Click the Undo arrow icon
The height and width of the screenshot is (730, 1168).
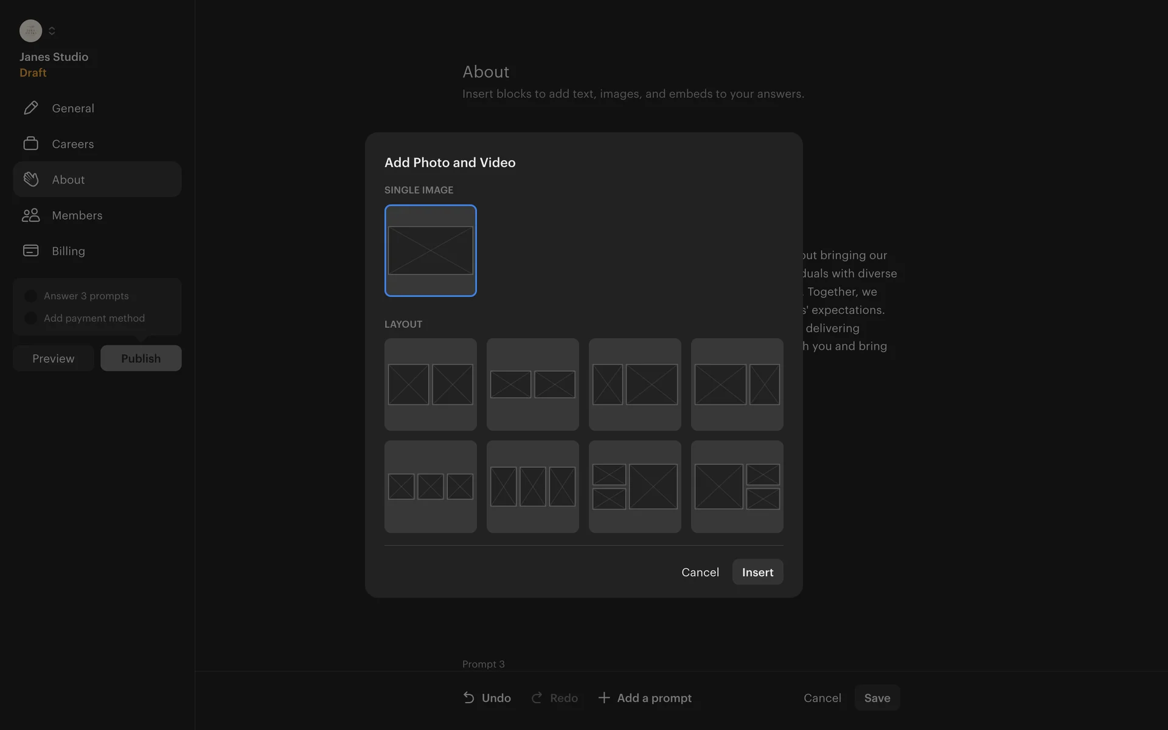(468, 698)
